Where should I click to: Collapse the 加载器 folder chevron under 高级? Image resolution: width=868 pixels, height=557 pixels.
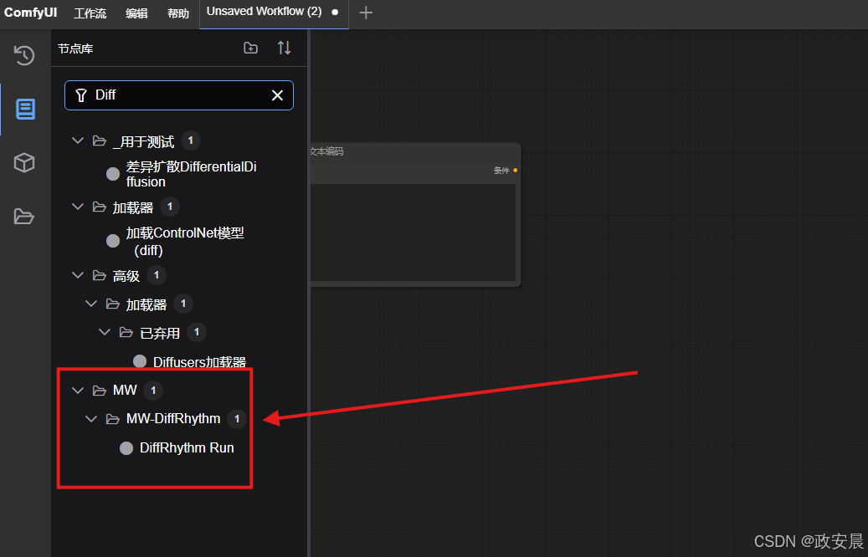point(90,304)
